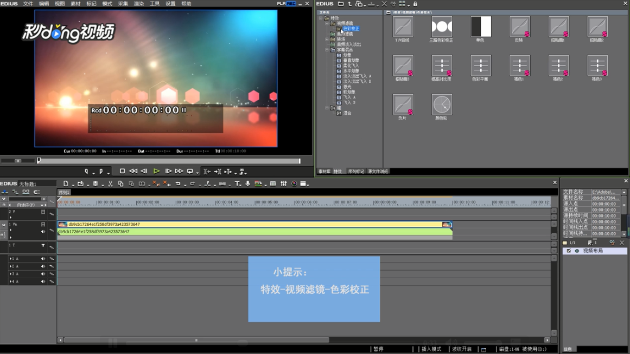This screenshot has width=630, height=354.
Task: Select the 颜色轮 color wheel effect
Action: coord(442,104)
